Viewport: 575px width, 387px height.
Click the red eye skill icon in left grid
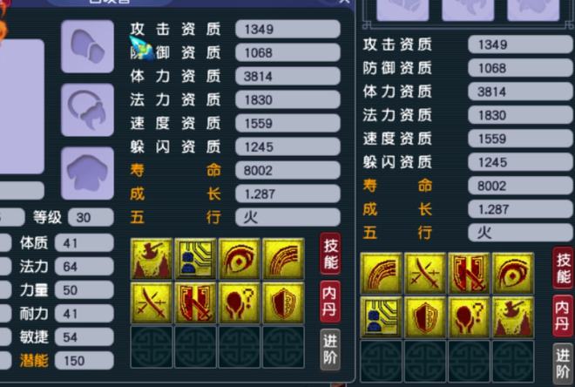tap(240, 259)
